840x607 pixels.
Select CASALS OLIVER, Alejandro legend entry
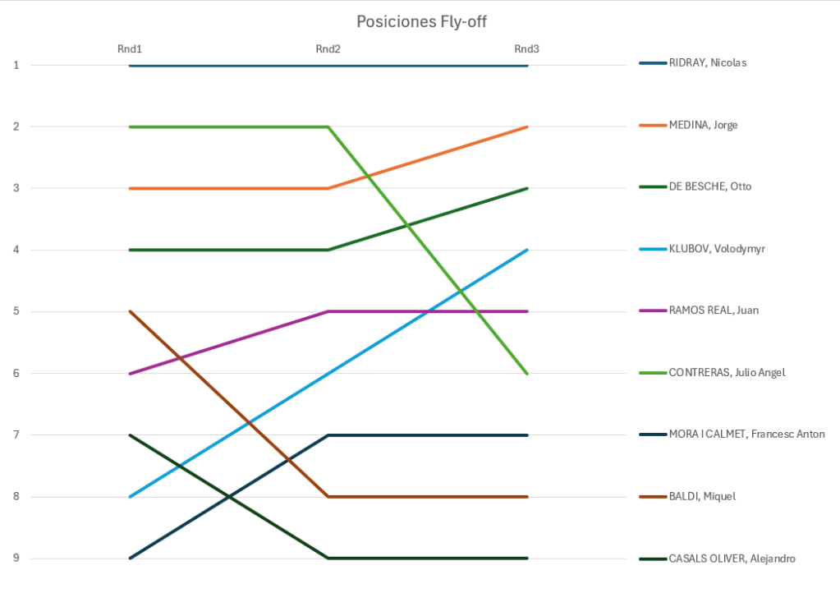pyautogui.click(x=732, y=559)
